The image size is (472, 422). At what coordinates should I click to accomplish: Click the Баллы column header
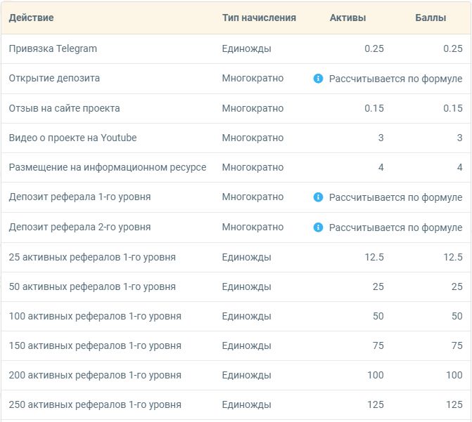coord(430,18)
